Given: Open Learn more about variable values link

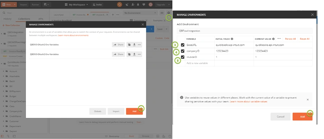Looking at the screenshot, I should tap(249, 102).
